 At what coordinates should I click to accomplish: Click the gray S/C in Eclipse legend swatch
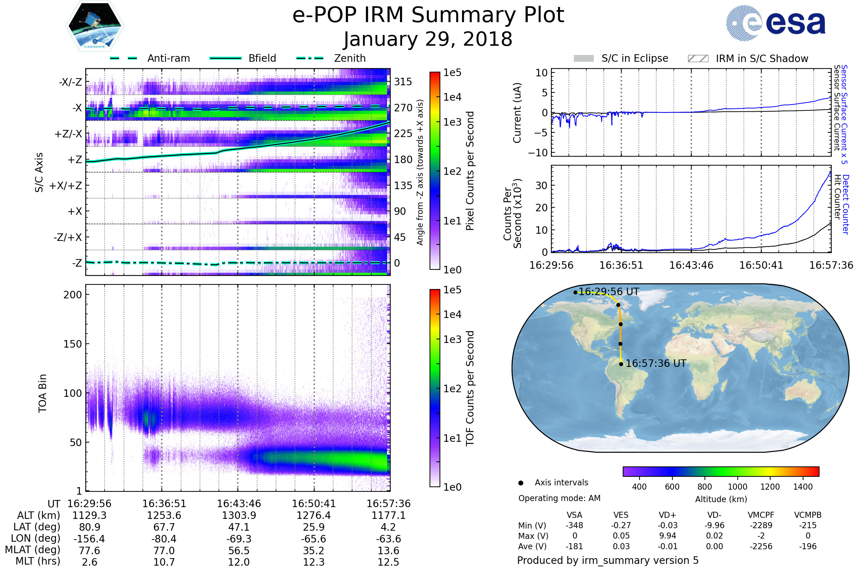583,59
